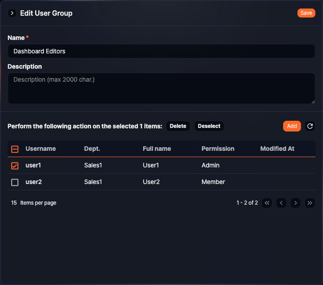The height and width of the screenshot is (285, 323).
Task: Click the Deselect button
Action: click(209, 126)
